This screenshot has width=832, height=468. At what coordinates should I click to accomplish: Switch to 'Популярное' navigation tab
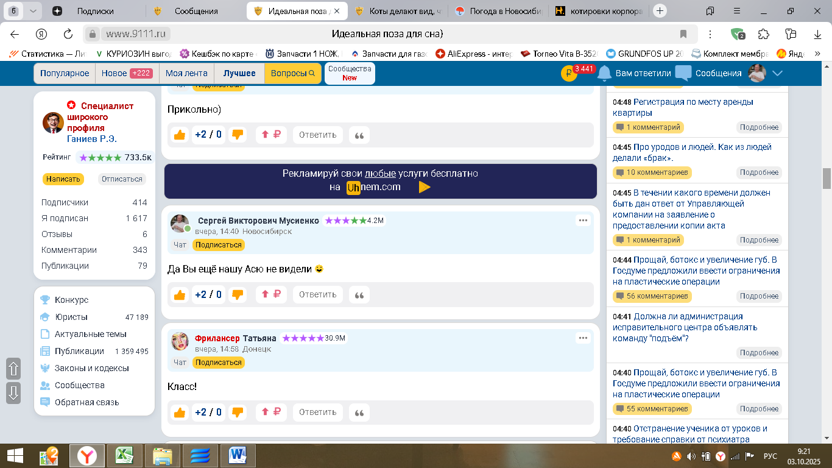(65, 73)
